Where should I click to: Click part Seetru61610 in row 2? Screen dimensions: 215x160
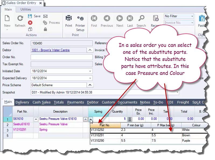[x=21, y=124]
